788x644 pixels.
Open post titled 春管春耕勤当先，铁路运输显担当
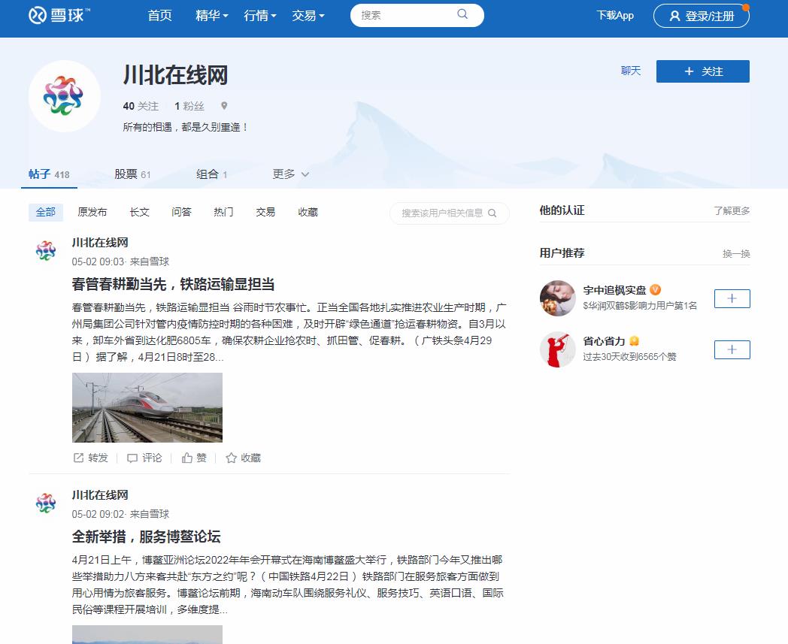click(174, 284)
